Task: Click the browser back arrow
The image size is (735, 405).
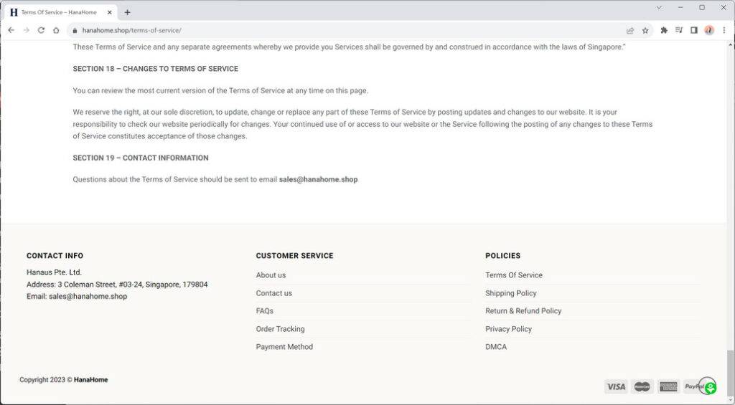Action: pos(11,30)
